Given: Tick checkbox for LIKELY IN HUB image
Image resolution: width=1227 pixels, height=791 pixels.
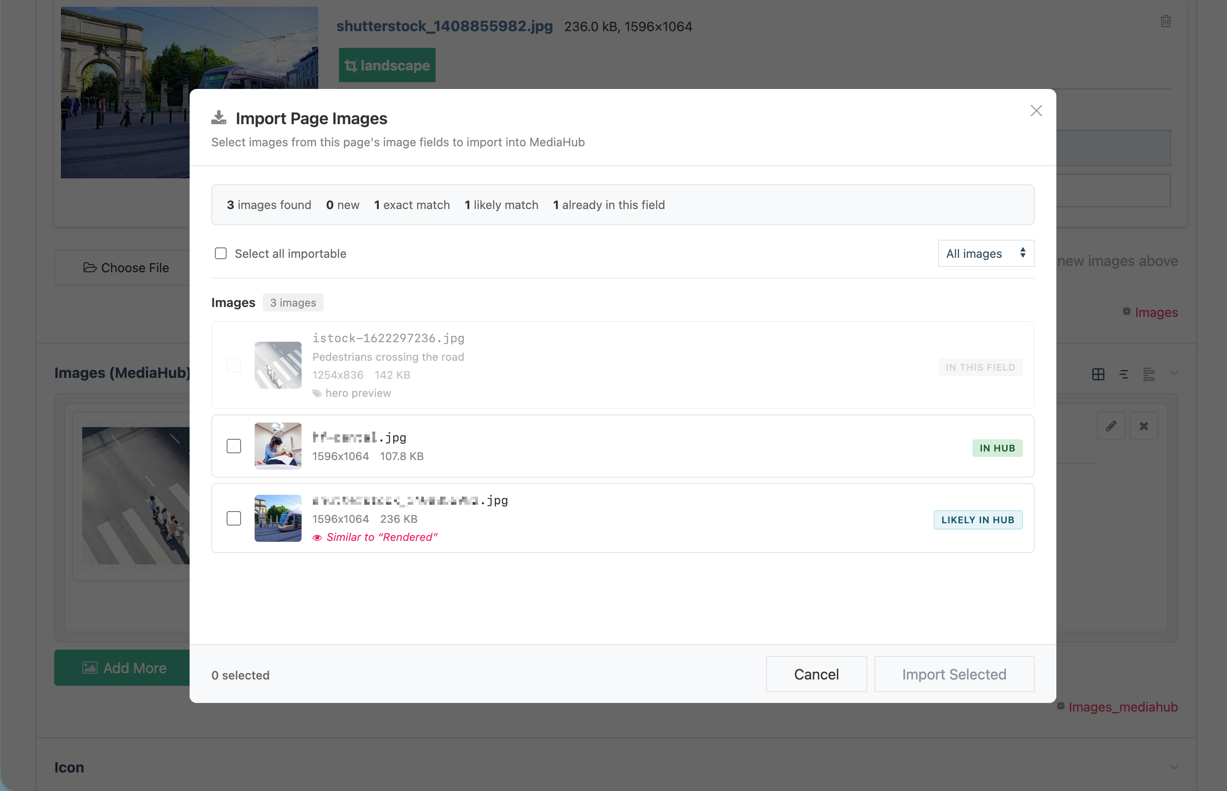Looking at the screenshot, I should 234,518.
